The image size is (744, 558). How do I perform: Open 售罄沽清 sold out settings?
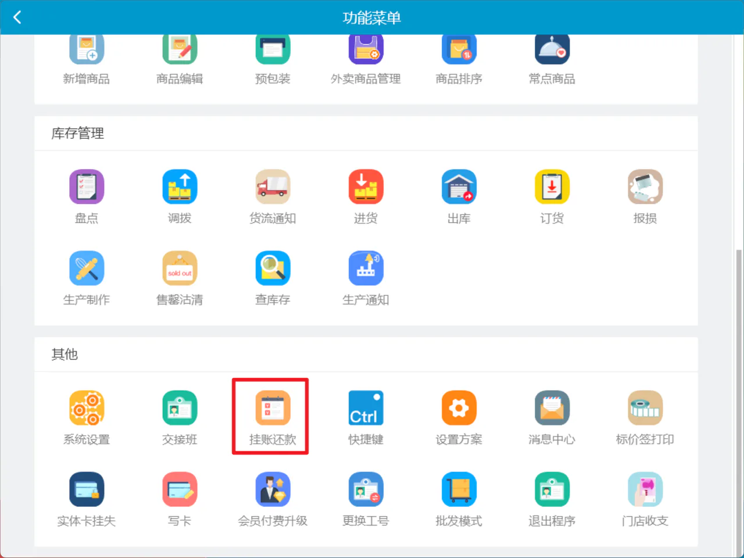(x=180, y=278)
